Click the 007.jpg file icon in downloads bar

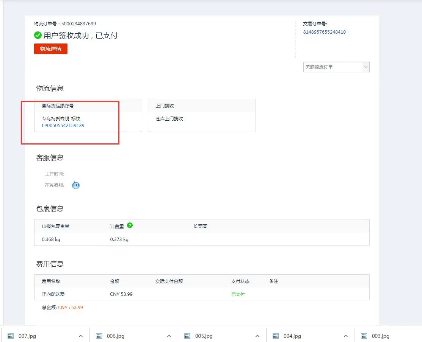pyautogui.click(x=11, y=336)
